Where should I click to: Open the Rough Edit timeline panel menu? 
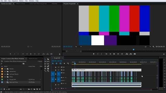(62, 58)
